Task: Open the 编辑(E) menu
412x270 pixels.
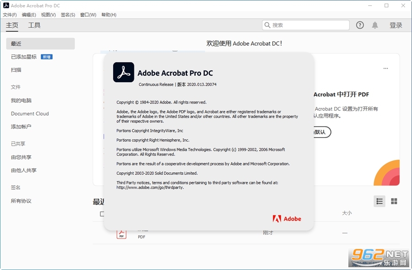Action: [x=29, y=15]
